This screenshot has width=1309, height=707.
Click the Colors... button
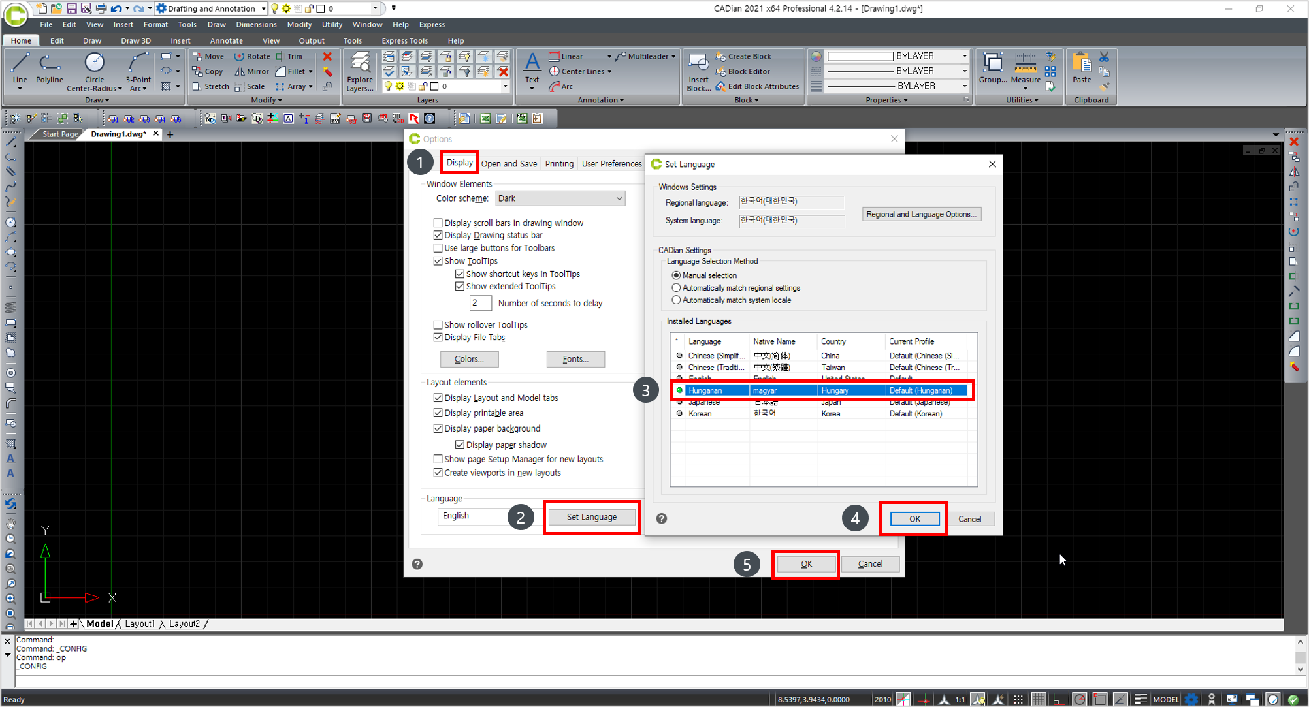click(x=469, y=359)
